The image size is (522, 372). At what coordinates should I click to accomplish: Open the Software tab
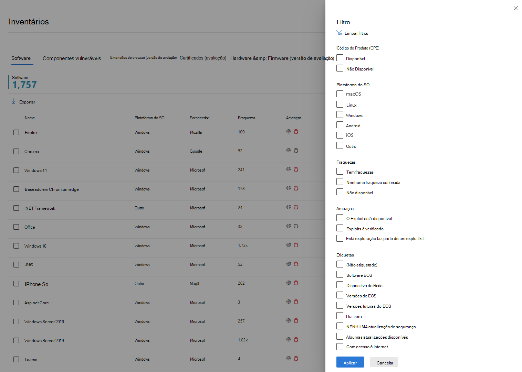pos(21,58)
